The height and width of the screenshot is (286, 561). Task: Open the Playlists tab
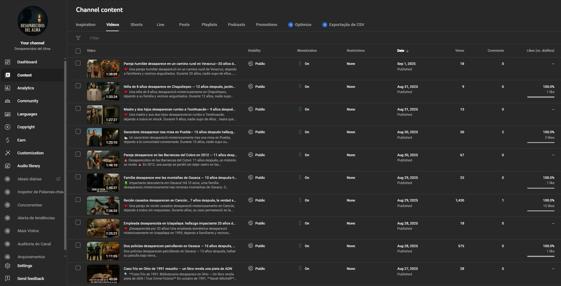(x=209, y=25)
